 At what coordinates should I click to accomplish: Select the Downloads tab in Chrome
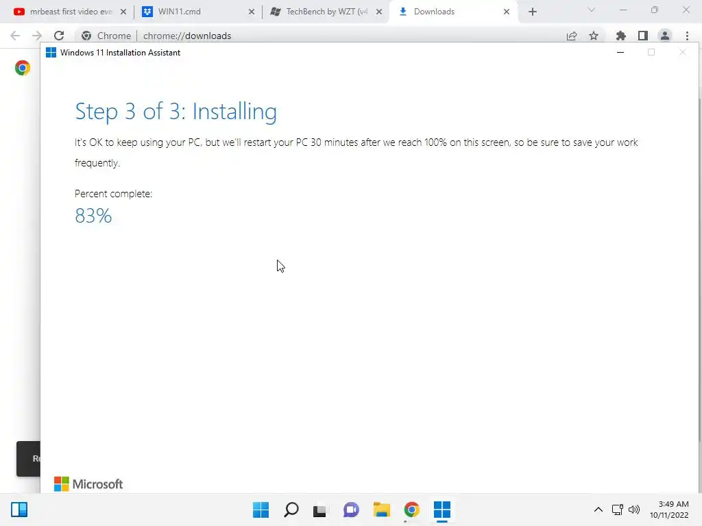pyautogui.click(x=453, y=12)
